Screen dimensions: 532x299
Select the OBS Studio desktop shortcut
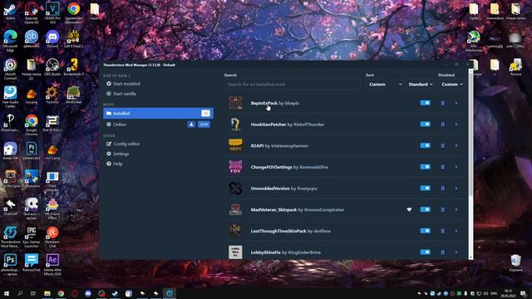(x=52, y=66)
